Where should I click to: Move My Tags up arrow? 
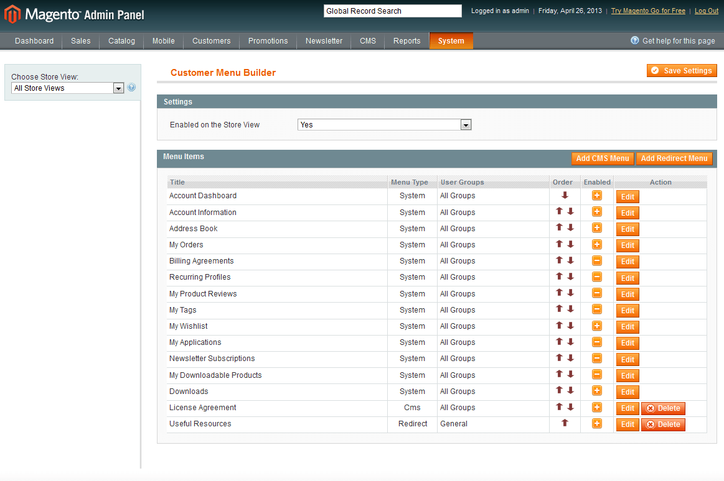tap(559, 309)
